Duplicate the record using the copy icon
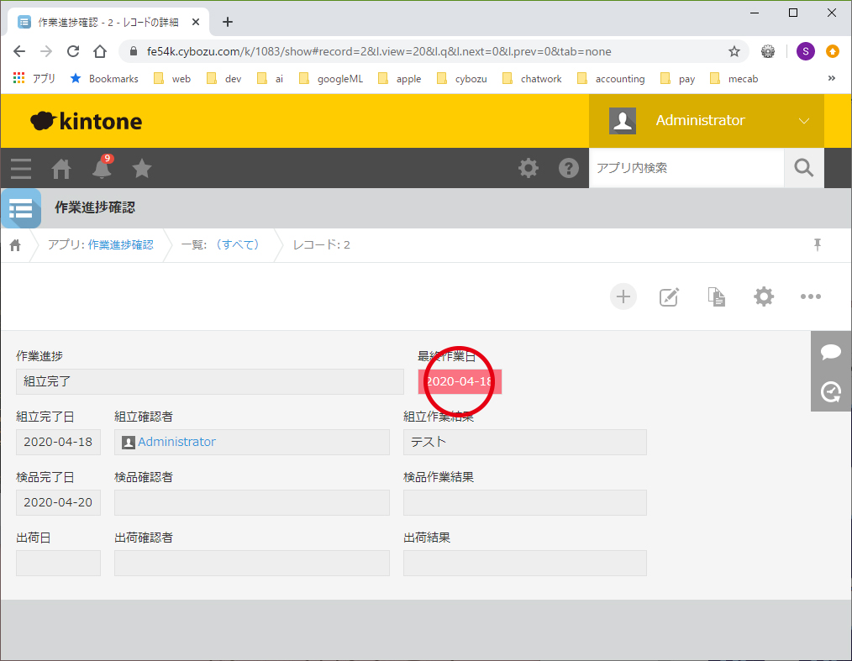The image size is (852, 661). pos(716,296)
